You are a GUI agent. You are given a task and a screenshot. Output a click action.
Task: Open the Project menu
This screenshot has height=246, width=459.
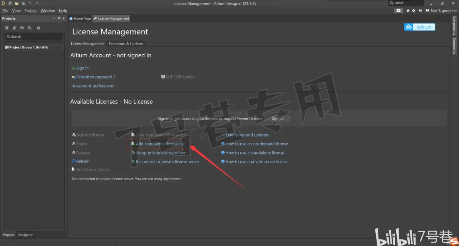(x=30, y=10)
